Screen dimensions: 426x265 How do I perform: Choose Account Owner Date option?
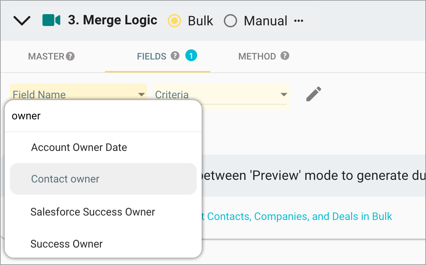click(79, 147)
